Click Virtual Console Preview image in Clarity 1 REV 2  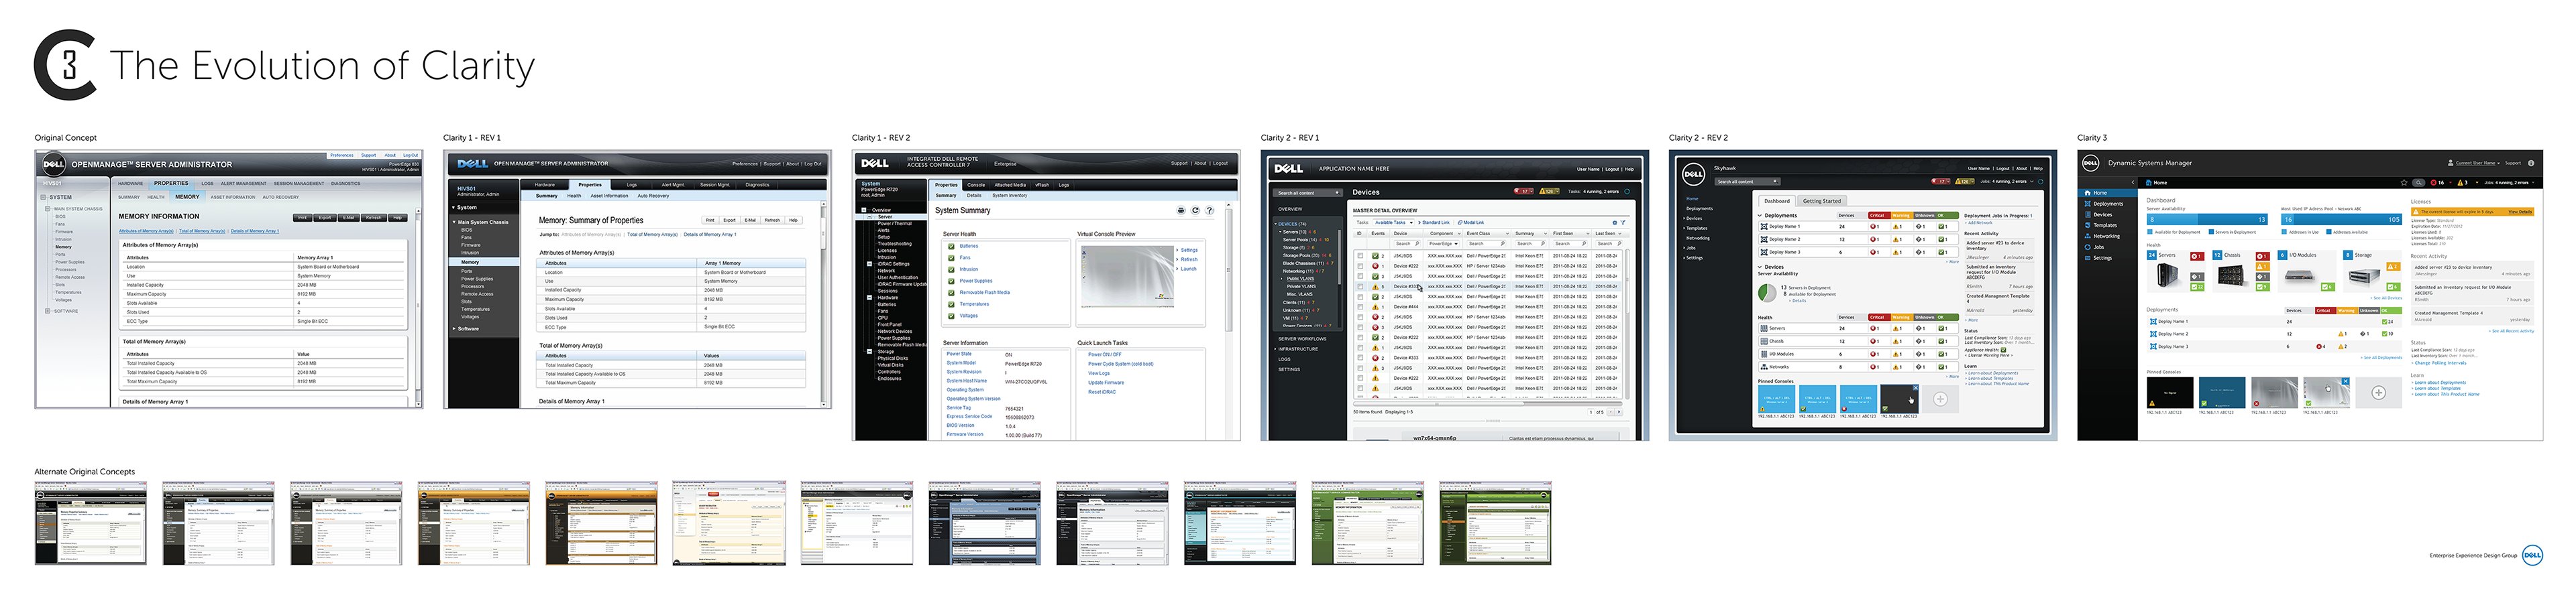tap(1128, 277)
